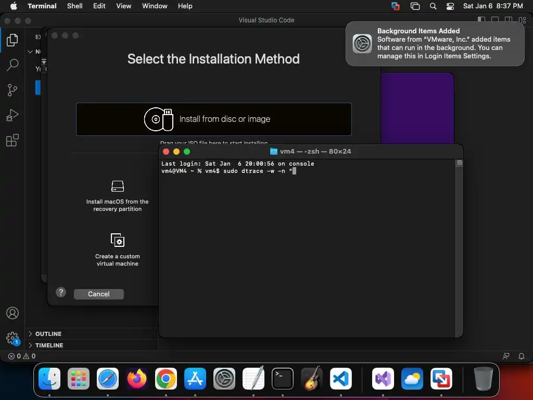
Task: Open Spotlight search in menu bar
Action: (x=433, y=6)
